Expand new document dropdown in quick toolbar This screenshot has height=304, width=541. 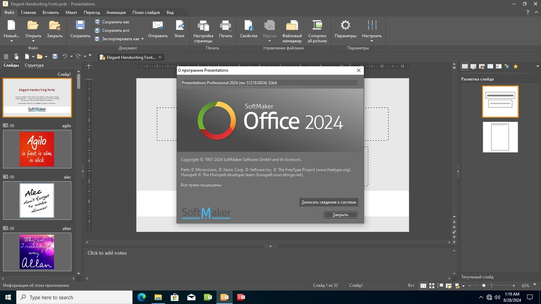click(33, 56)
